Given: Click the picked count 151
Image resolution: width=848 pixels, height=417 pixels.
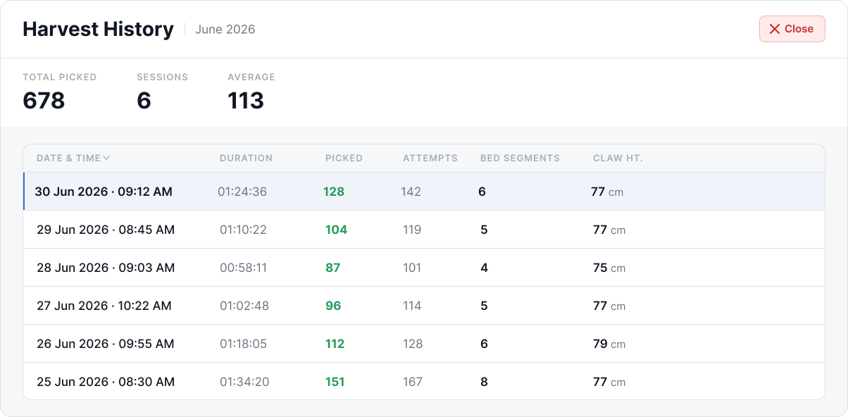Looking at the screenshot, I should [x=335, y=382].
